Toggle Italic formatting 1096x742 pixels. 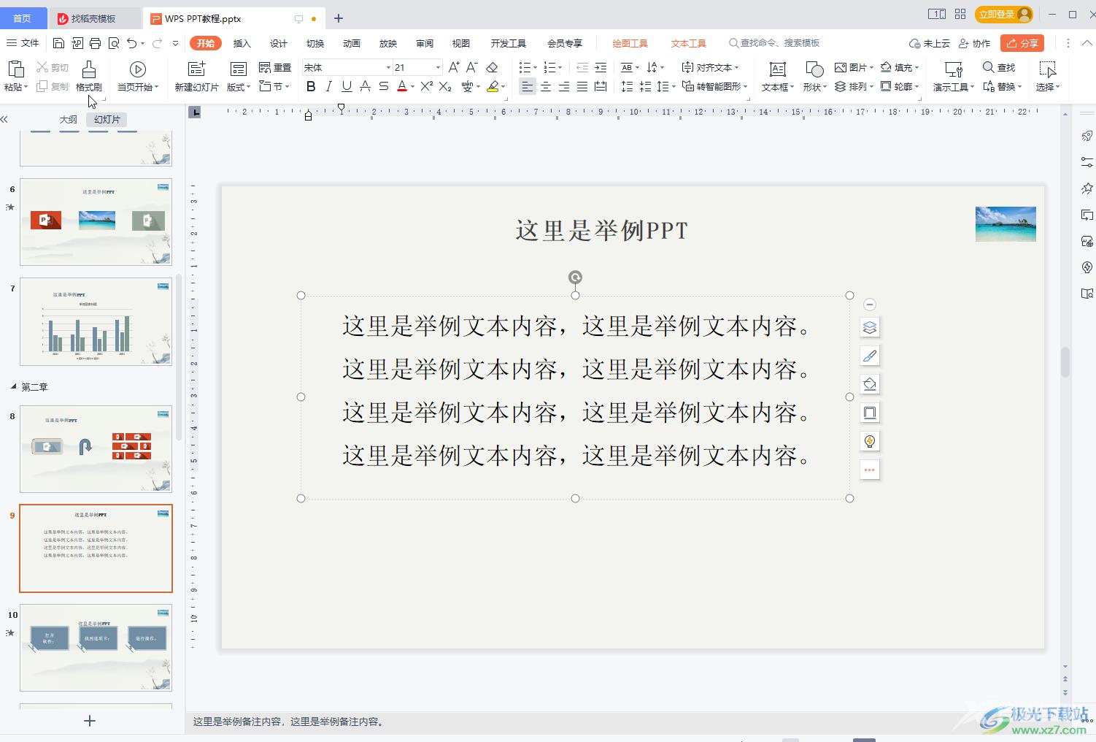(x=328, y=86)
